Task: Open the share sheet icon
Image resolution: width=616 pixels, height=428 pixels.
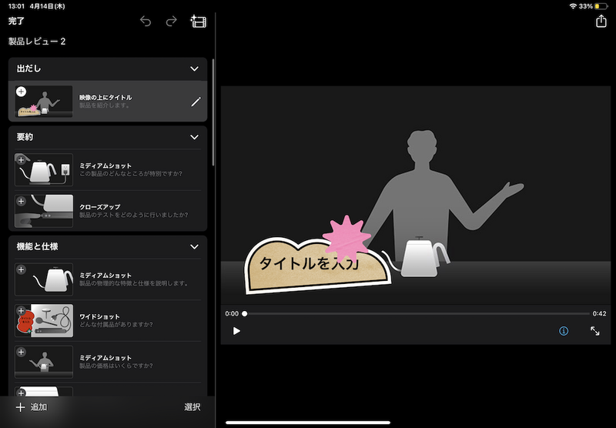Action: coord(601,22)
